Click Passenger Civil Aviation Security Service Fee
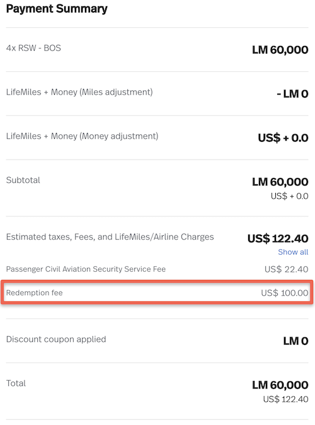315x425 pixels. tap(86, 269)
